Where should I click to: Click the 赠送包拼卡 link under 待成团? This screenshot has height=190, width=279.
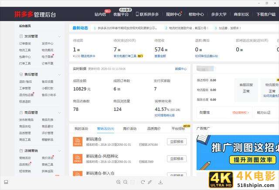[x=88, y=56]
